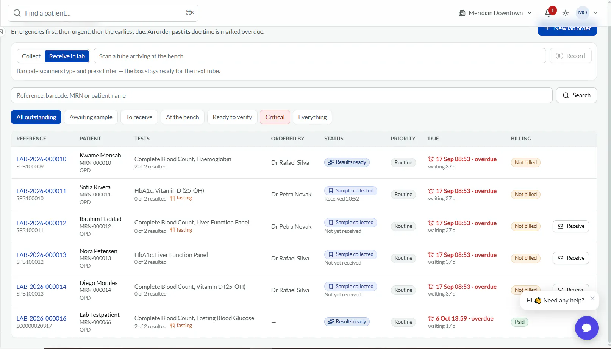Open order LAB-2026-000012
Image resolution: width=611 pixels, height=349 pixels.
click(41, 223)
